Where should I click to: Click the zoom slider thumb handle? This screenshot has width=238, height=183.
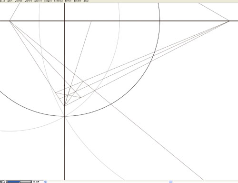[20, 182]
